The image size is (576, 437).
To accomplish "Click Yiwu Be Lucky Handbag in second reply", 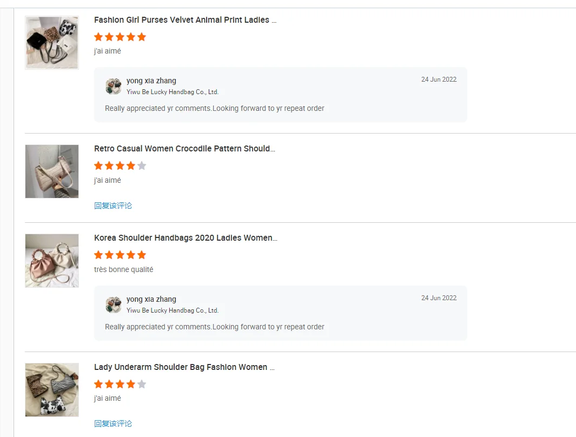I will 173,310.
